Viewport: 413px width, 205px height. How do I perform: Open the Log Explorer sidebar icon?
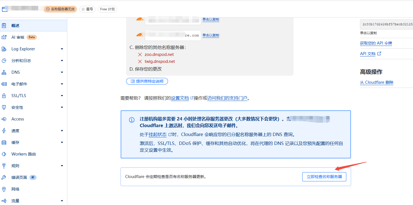click(4, 49)
